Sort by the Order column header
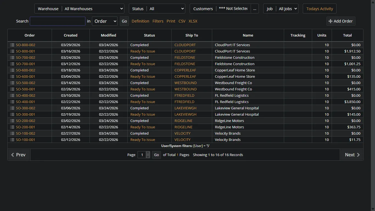375x211 pixels. [x=30, y=35]
